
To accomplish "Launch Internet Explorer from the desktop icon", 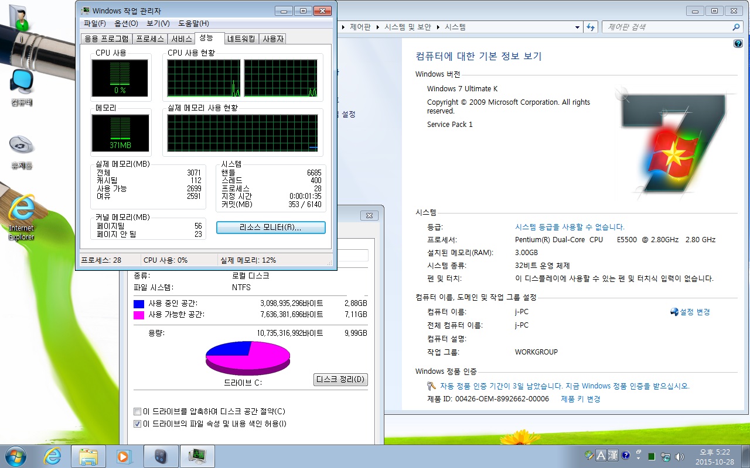I will pyautogui.click(x=22, y=218).
